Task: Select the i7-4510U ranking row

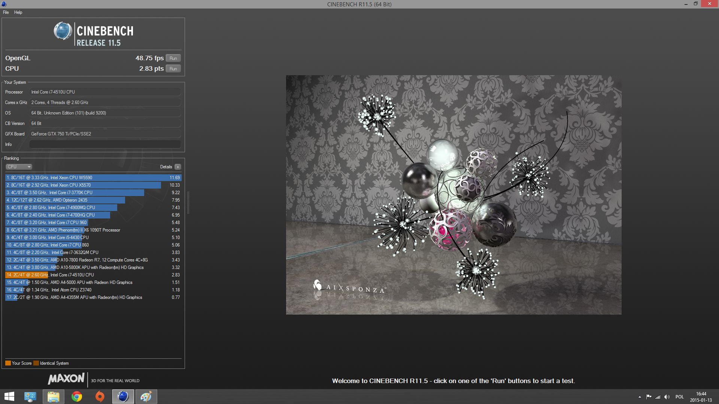Action: (x=93, y=275)
